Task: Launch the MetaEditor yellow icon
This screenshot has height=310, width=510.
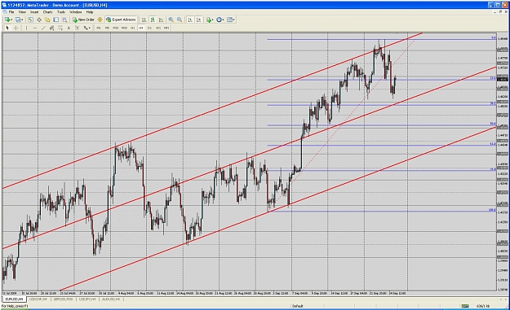Action: [x=100, y=20]
